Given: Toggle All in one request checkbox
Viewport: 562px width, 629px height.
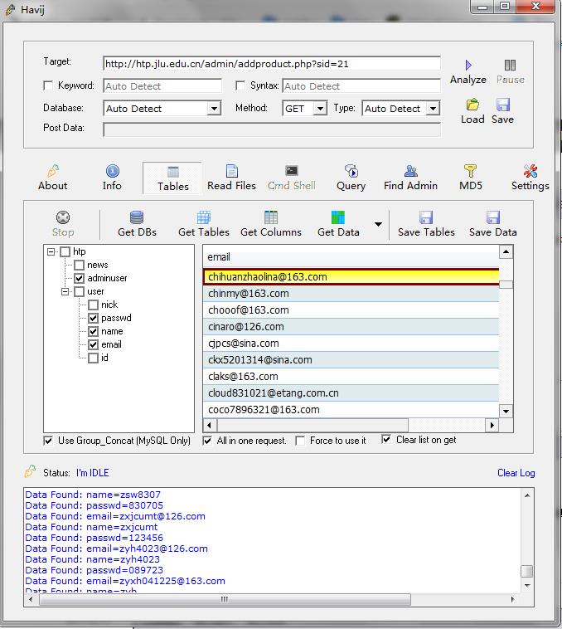Looking at the screenshot, I should (207, 441).
